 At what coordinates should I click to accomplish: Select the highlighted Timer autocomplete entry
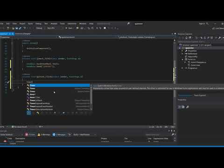tap(58, 85)
